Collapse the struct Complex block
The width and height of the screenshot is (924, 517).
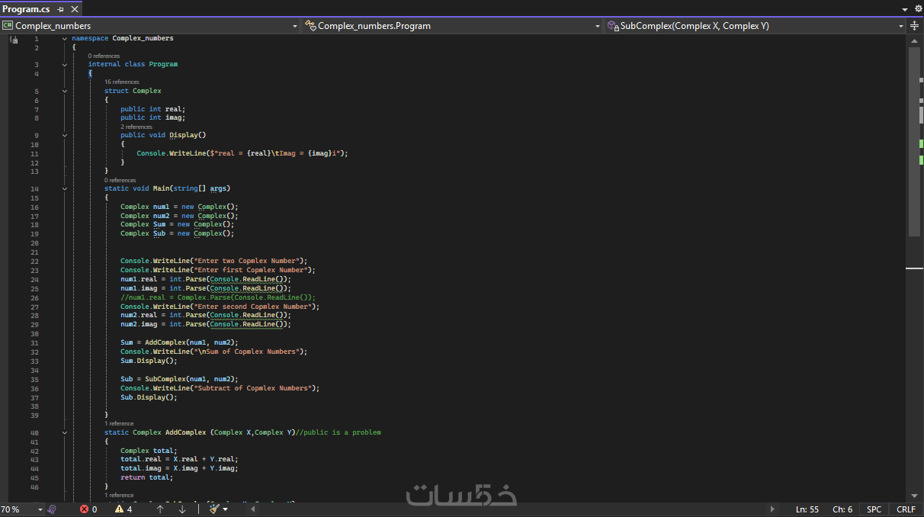[x=65, y=92]
